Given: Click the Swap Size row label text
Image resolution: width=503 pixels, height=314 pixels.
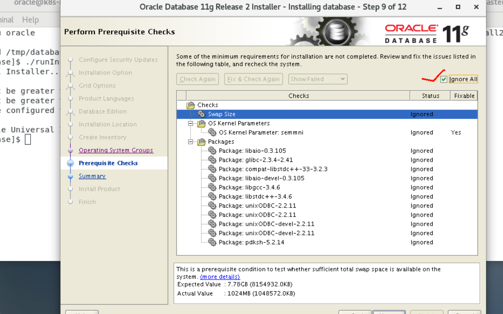Looking at the screenshot, I should point(222,114).
